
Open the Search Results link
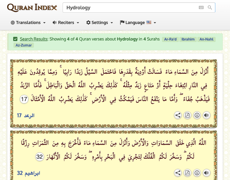coord(34,39)
